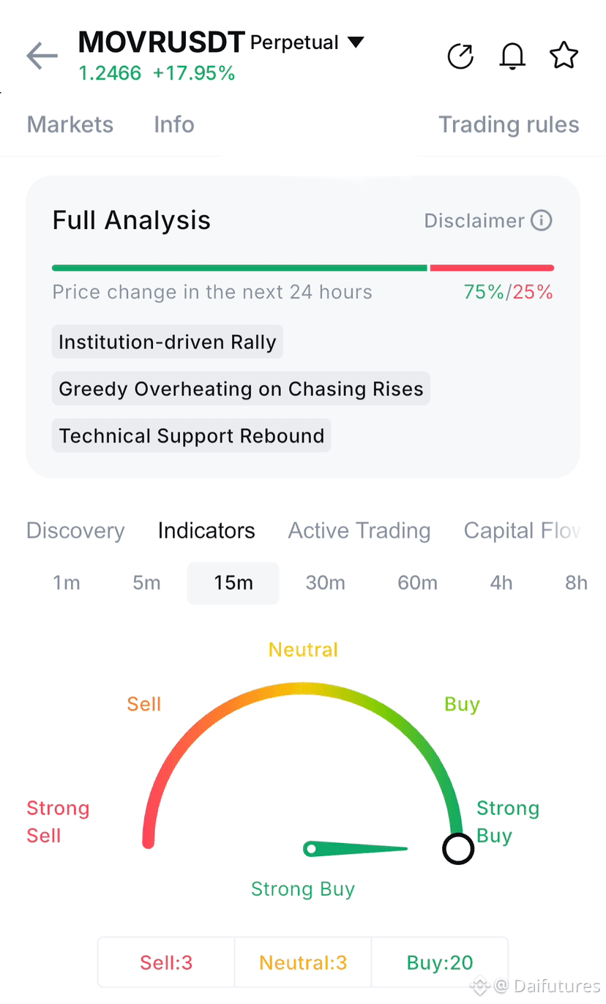Viewport: 606px width, 1004px height.
Task: Switch to the 30m timeframe
Action: (325, 583)
